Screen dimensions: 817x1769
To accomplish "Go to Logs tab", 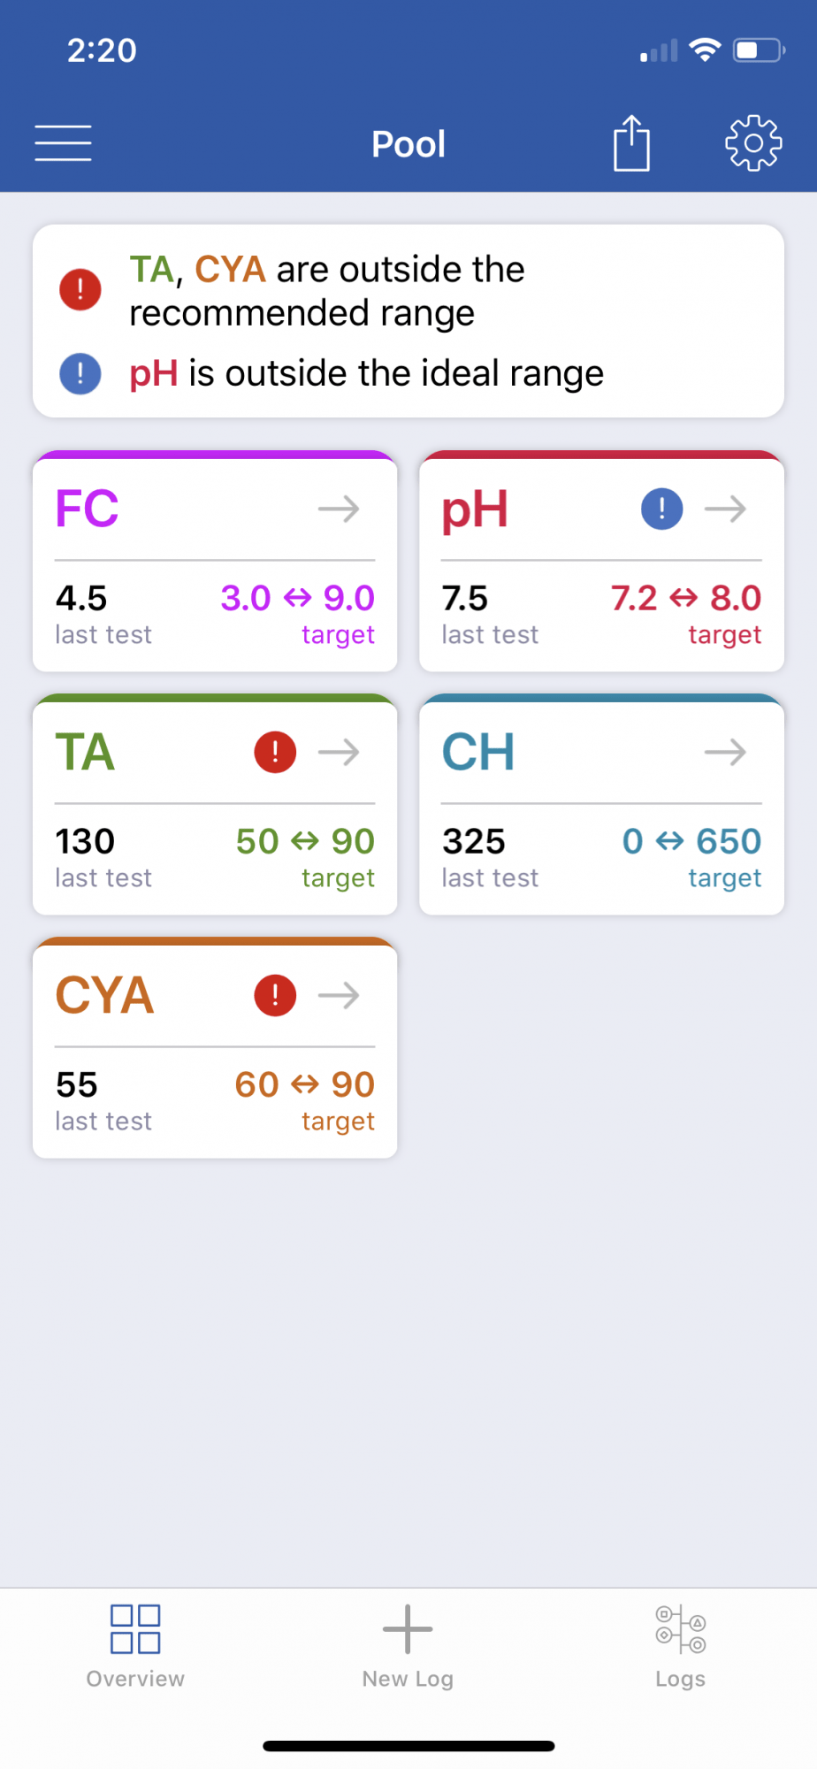I will pos(680,1647).
